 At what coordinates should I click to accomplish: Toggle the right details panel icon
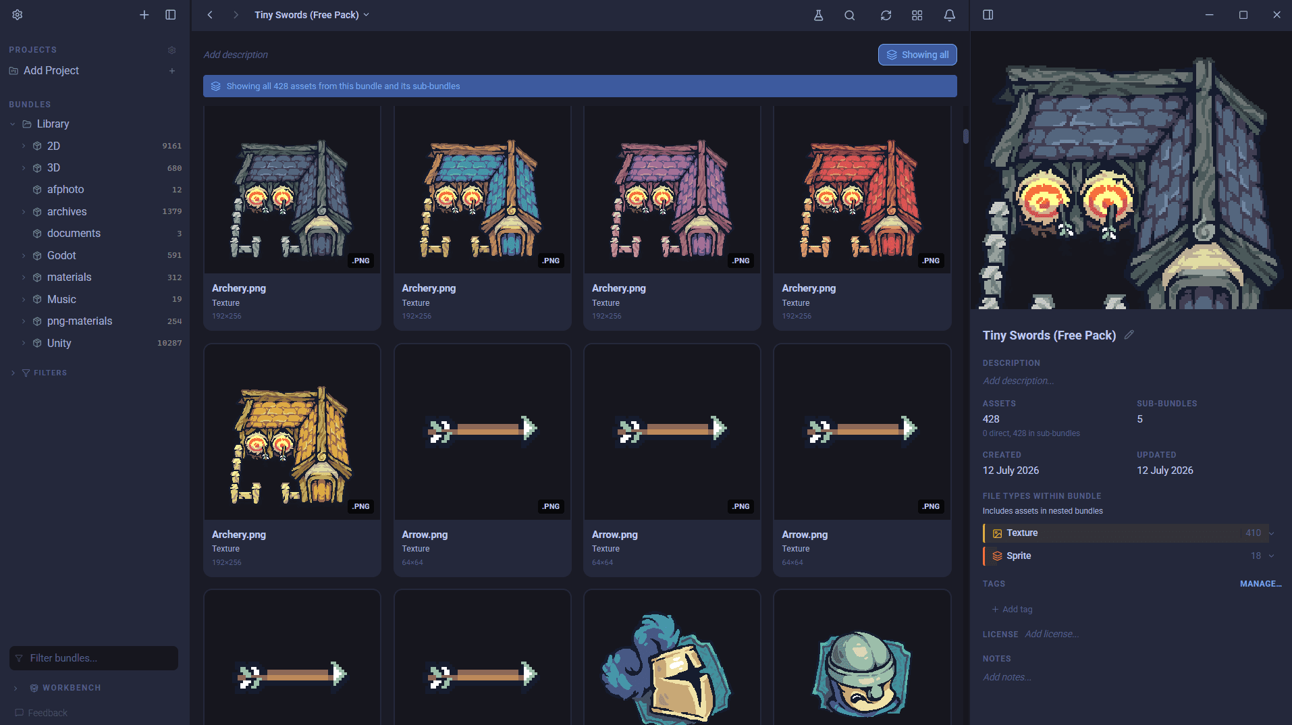click(x=988, y=15)
